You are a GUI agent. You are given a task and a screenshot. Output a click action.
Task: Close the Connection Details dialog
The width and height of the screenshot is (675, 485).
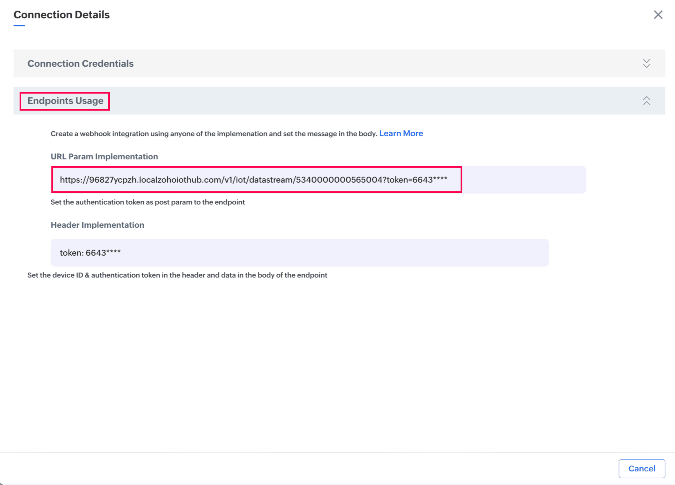pos(658,15)
